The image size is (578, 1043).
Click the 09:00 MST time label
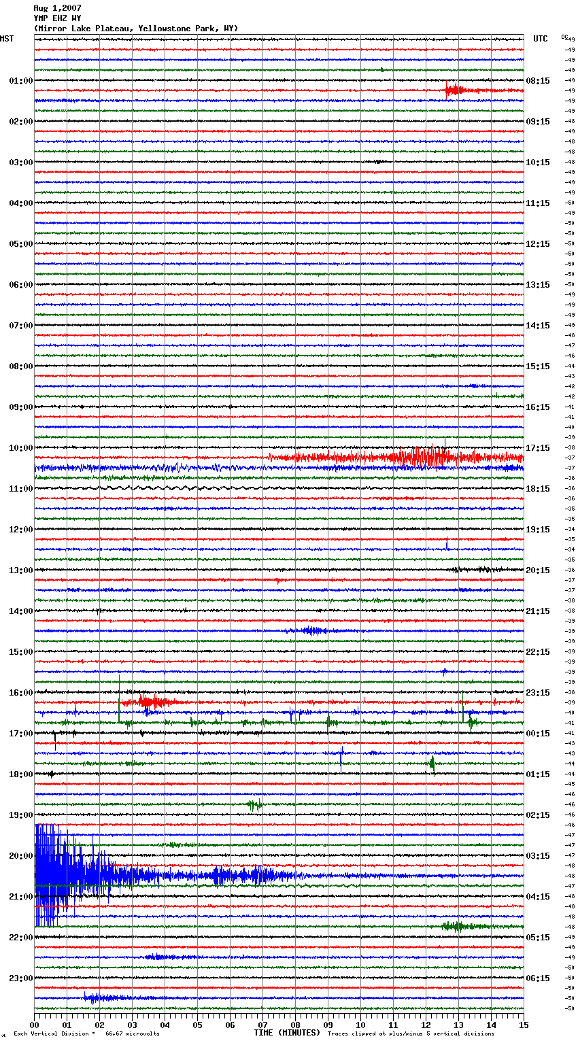(x=20, y=407)
